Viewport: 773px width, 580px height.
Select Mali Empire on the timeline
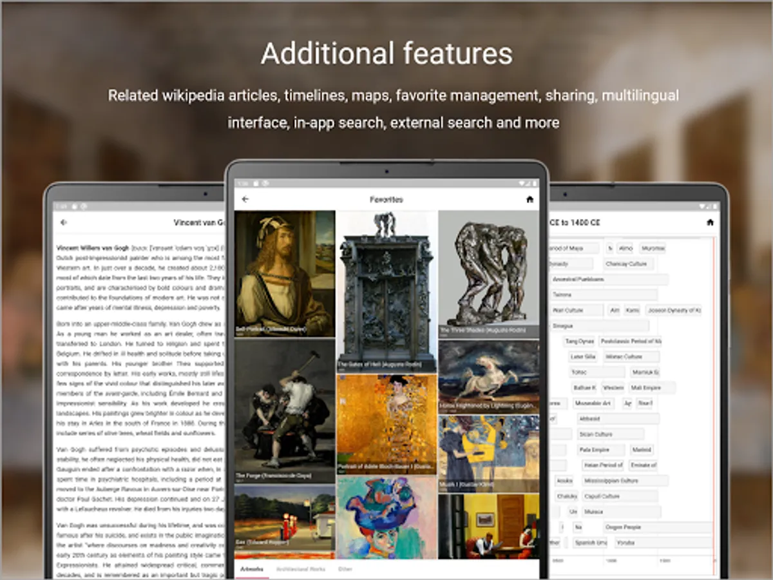(x=652, y=387)
